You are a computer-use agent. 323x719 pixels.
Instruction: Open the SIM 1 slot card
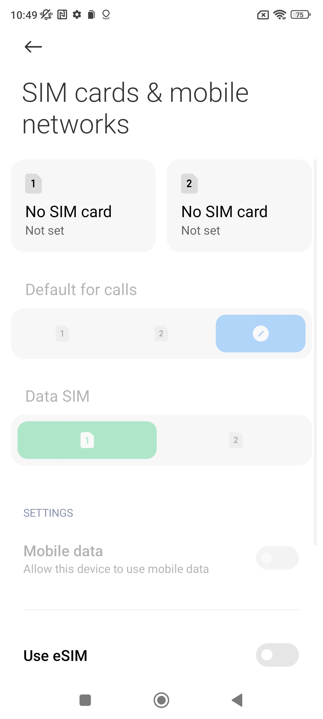(x=83, y=206)
